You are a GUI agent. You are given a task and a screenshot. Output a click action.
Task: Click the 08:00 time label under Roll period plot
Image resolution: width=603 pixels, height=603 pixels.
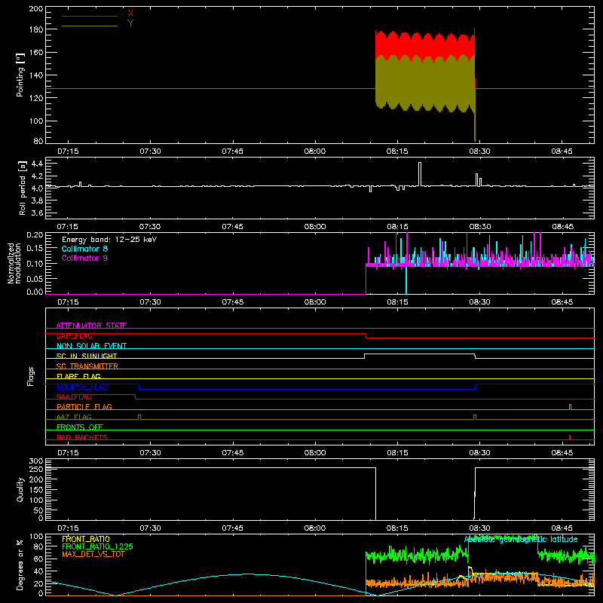(315, 227)
